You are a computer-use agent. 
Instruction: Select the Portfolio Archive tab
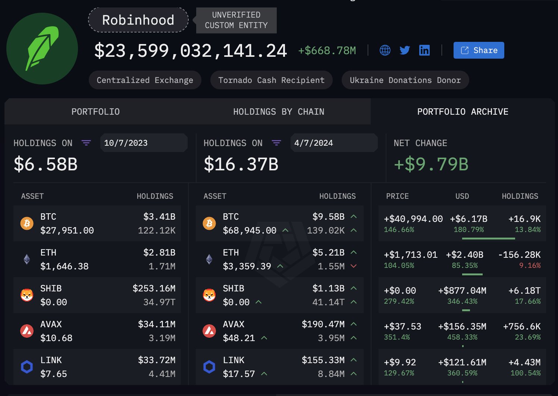(x=463, y=112)
